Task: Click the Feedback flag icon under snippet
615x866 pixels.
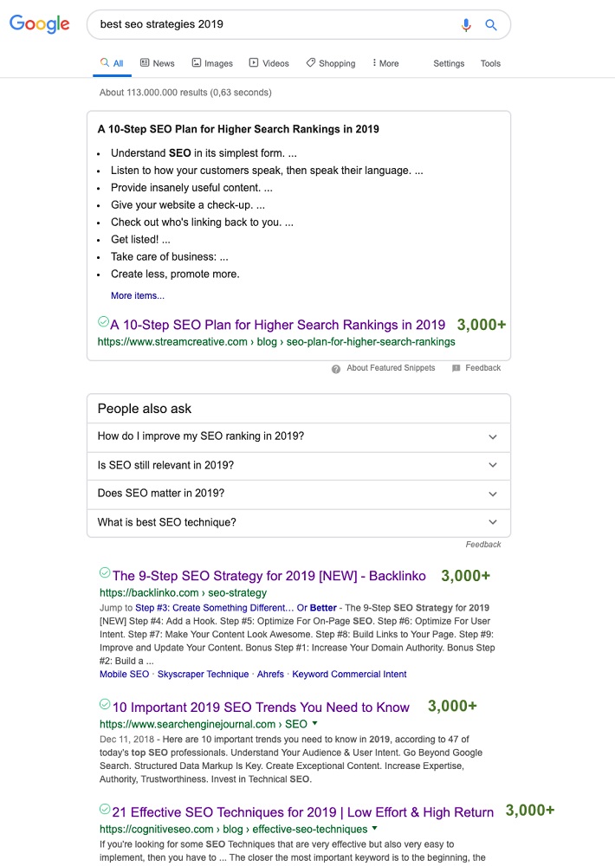Action: point(456,369)
